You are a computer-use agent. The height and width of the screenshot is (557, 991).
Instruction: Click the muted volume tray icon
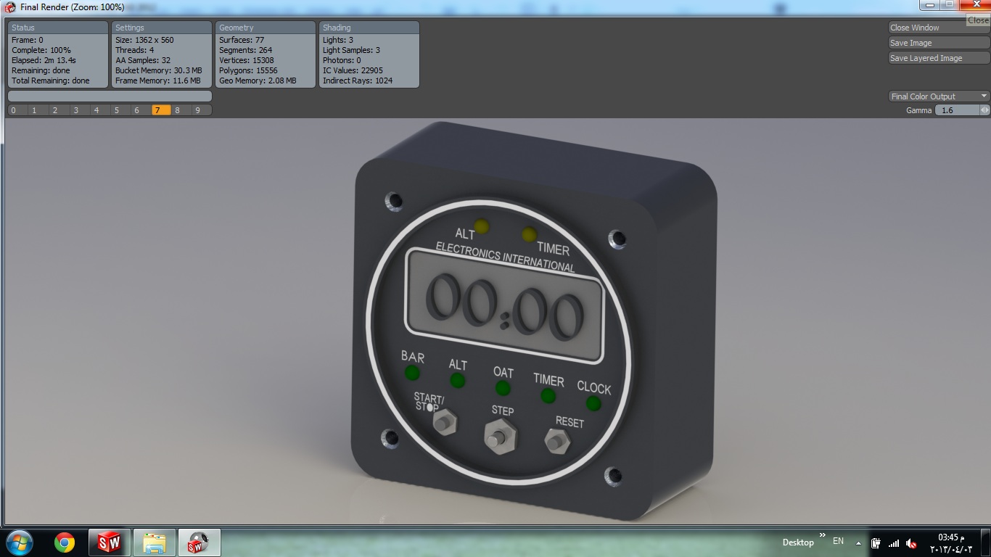tap(913, 544)
